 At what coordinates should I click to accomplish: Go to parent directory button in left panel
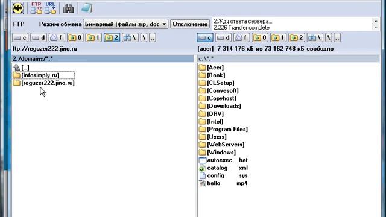[x=153, y=37]
